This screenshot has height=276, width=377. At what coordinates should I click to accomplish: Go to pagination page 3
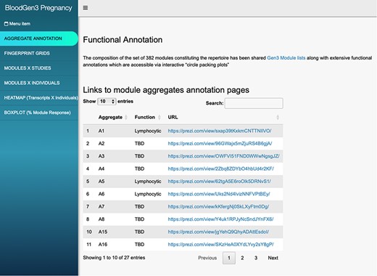point(256,258)
